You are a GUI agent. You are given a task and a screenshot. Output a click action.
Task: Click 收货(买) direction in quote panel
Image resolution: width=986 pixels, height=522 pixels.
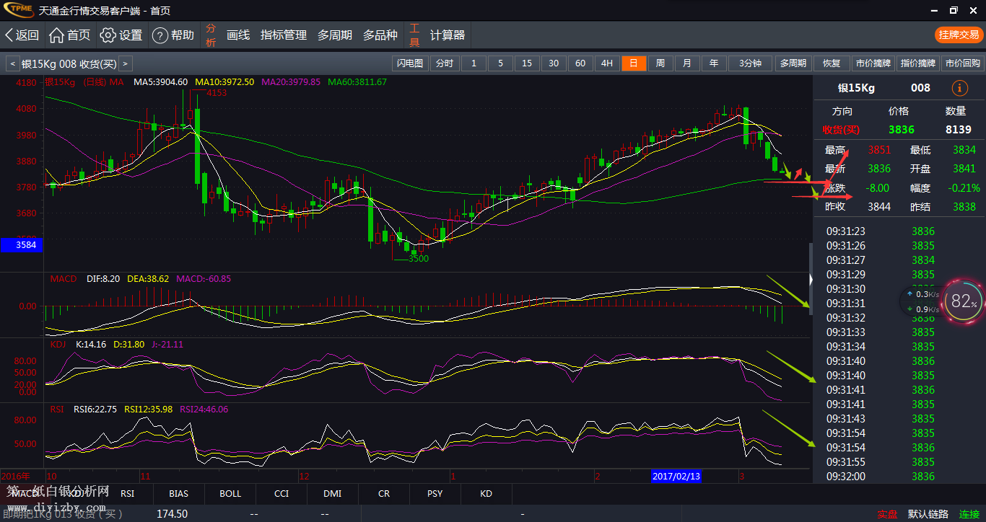[x=842, y=130]
